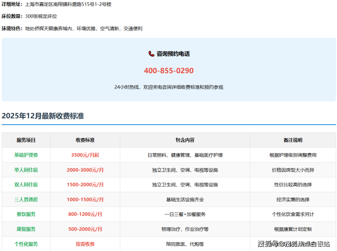The width and height of the screenshot is (337, 251).
Task: Click the 2000-3000元/月 price cell
Action: pos(85,170)
